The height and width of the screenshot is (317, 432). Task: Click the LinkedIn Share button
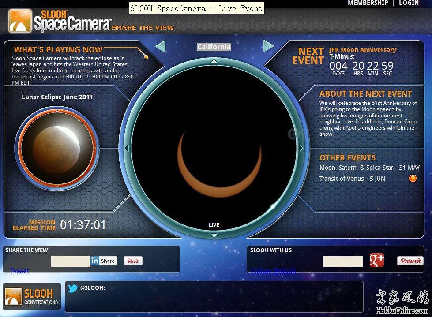[104, 261]
